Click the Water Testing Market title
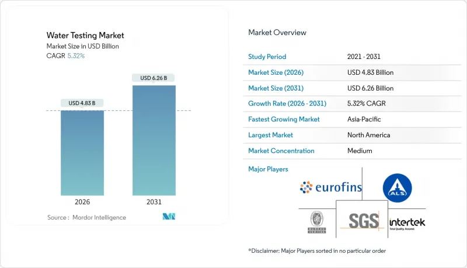The height and width of the screenshot is (268, 467). point(85,34)
